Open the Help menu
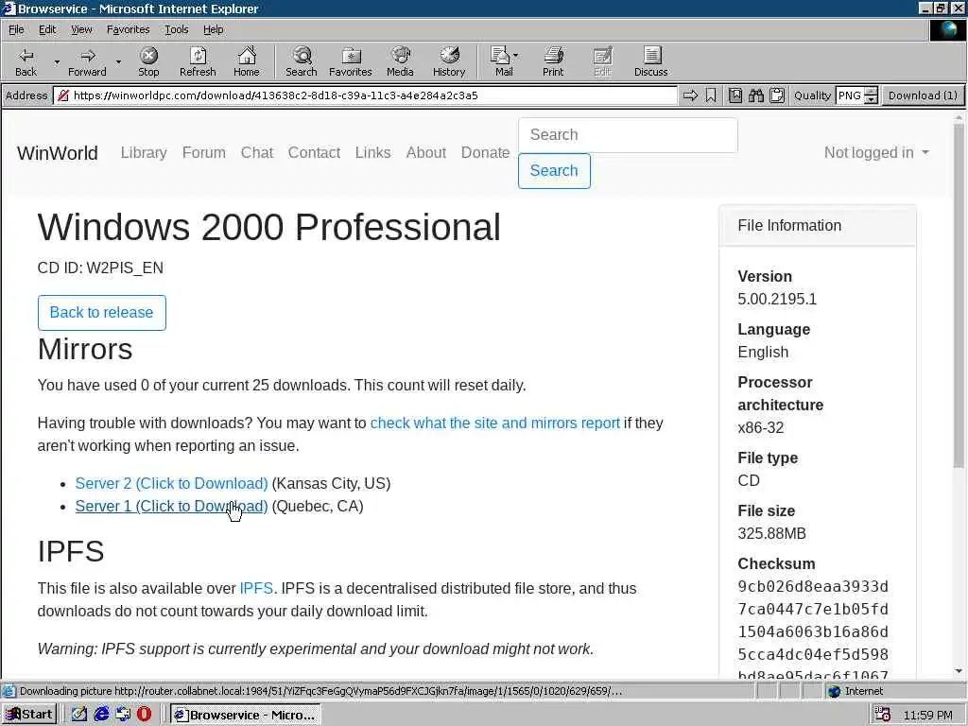968x726 pixels. [213, 29]
